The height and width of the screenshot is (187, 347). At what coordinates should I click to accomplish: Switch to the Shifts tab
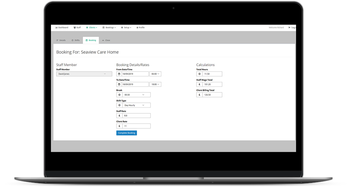coord(75,40)
